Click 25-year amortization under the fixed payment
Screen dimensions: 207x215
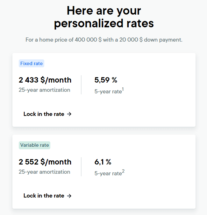[44, 90]
